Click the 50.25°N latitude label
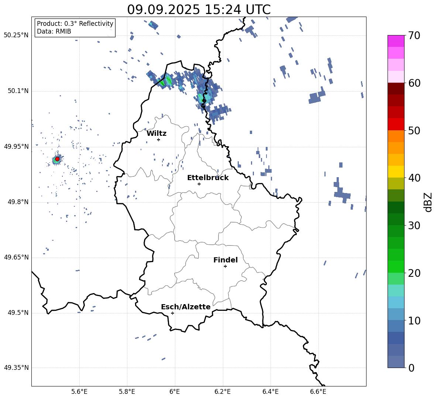 (16, 35)
